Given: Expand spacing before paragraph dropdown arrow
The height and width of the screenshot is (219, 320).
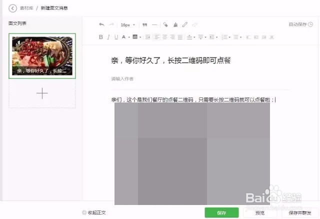Looking at the screenshot, I should [194, 37].
